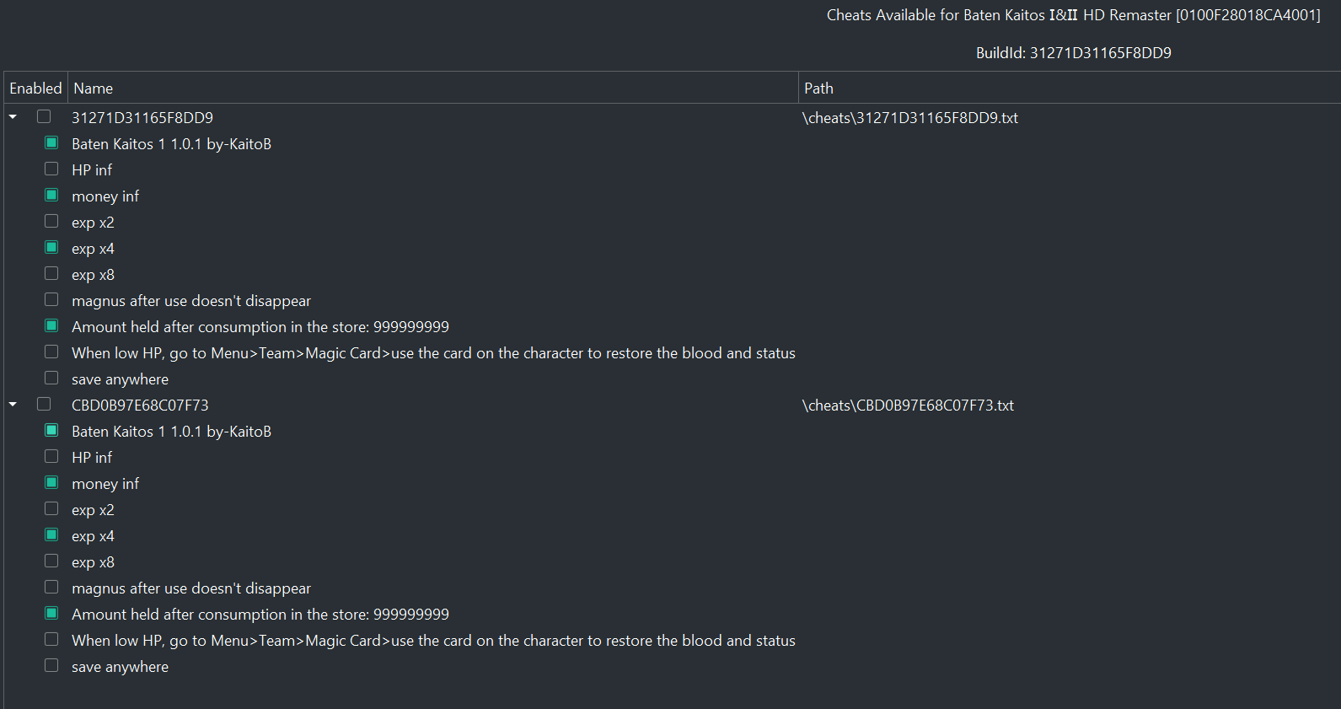The width and height of the screenshot is (1341, 709).
Task: Collapse the 31271D31165F8DD9 cheat group
Action: (13, 117)
